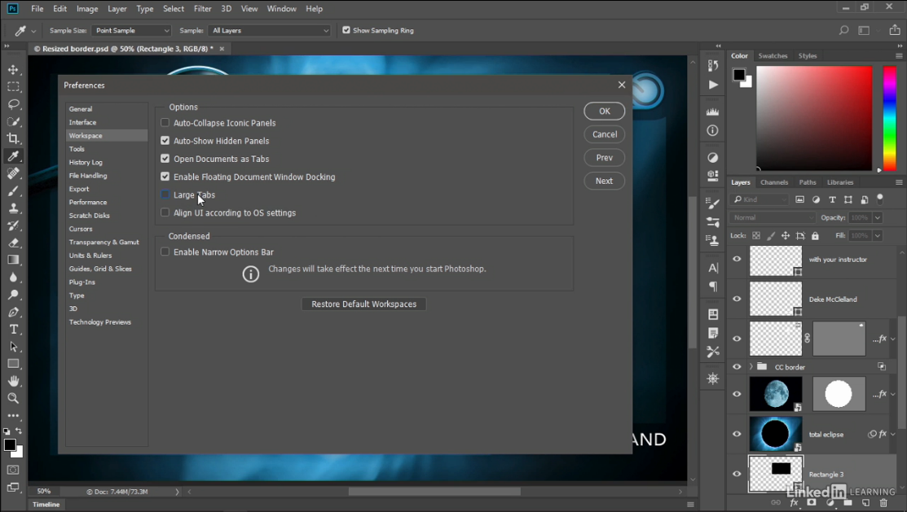Hide the Deke McClelland layer

click(x=737, y=299)
